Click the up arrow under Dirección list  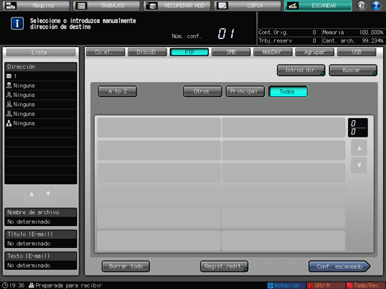click(31, 194)
